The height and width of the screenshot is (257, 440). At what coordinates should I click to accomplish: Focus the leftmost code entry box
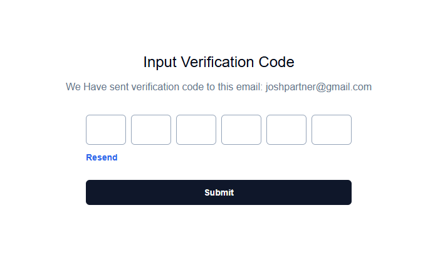tap(106, 130)
